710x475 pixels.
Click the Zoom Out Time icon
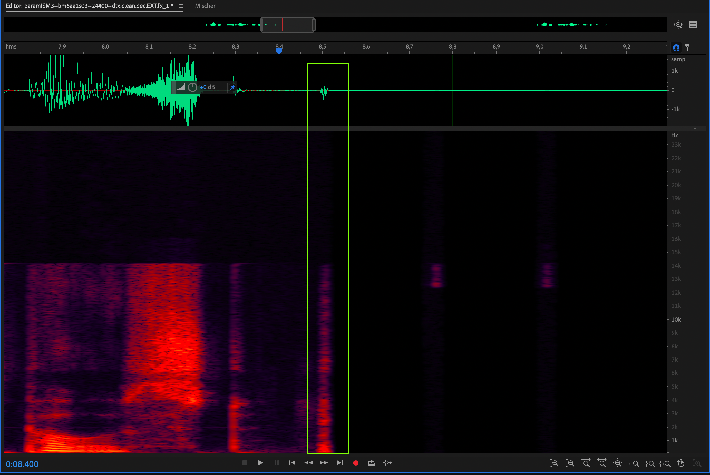pos(602,463)
